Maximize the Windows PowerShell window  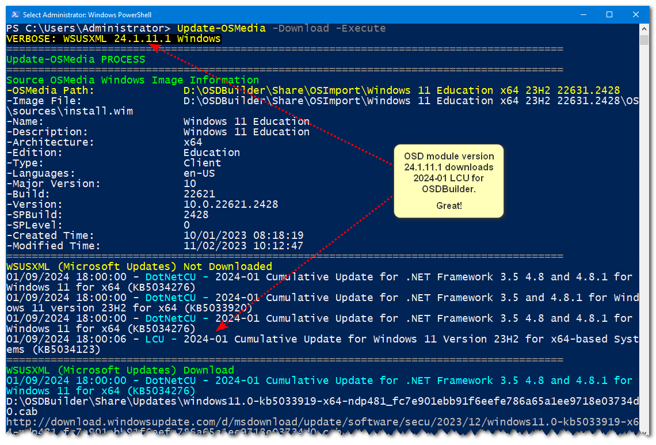(x=609, y=14)
